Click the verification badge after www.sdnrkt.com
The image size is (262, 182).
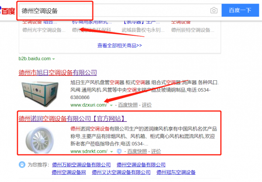coord(119,151)
